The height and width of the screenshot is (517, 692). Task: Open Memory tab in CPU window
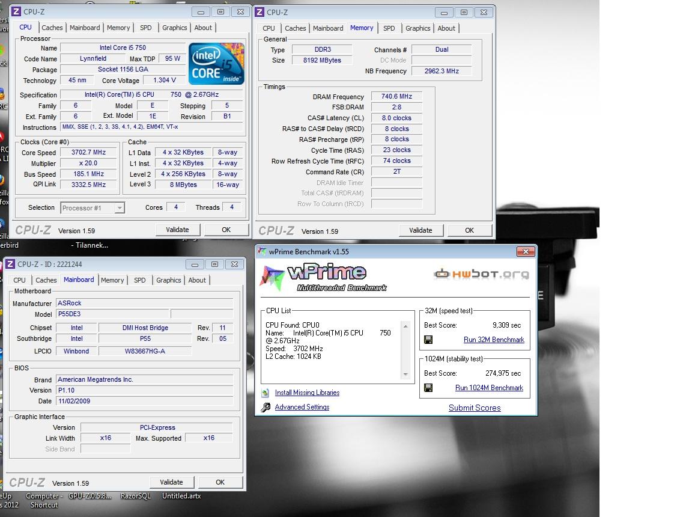click(x=118, y=28)
